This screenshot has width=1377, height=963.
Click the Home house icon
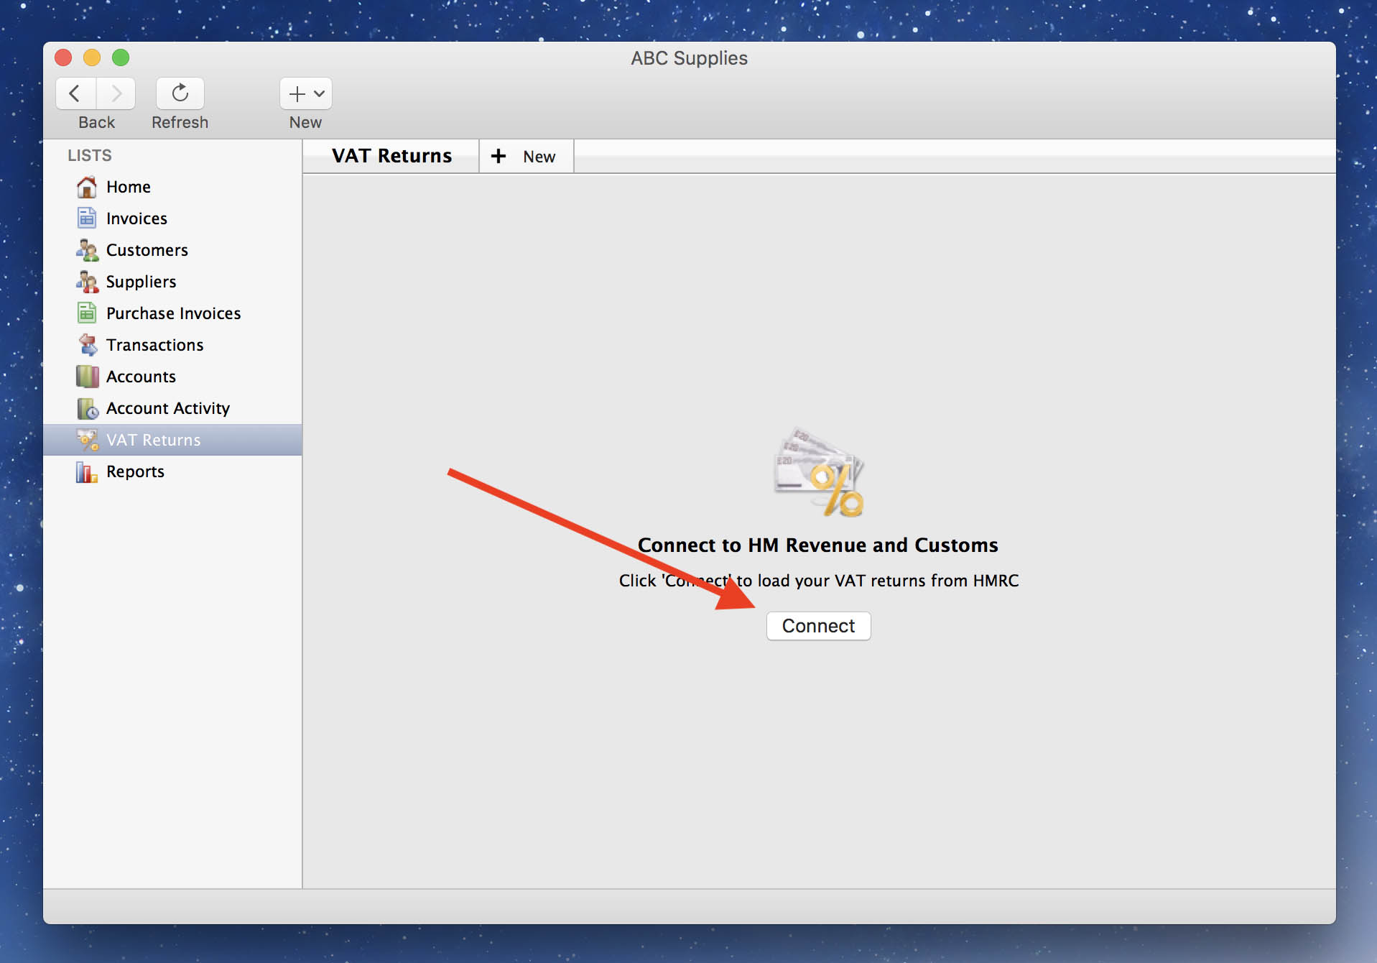click(x=87, y=187)
